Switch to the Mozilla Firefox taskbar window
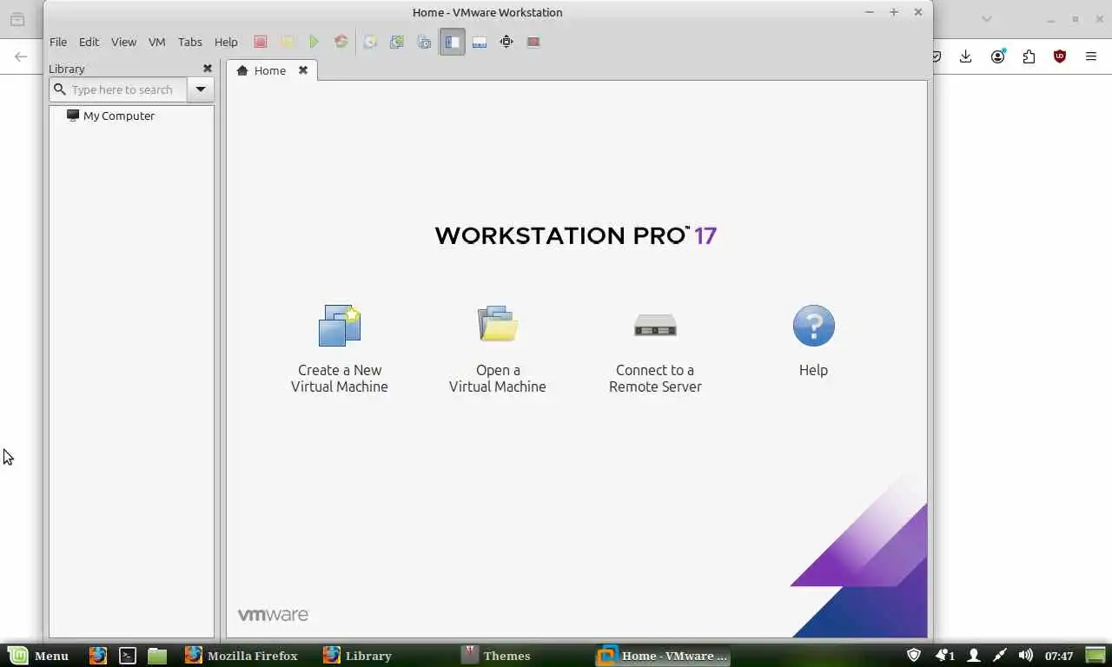 point(242,656)
